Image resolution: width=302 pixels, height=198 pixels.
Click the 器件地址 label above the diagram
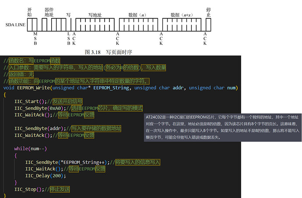pyautogui.click(x=49, y=12)
